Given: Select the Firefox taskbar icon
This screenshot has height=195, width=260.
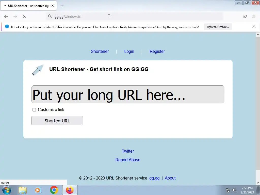Looking at the screenshot, I should click(x=70, y=190).
